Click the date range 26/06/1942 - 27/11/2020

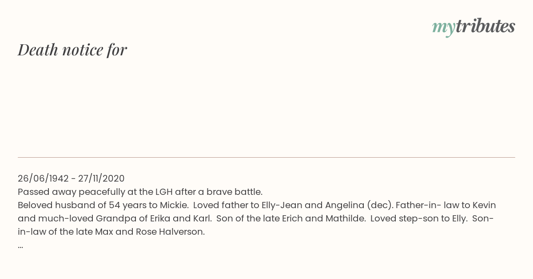coord(71,178)
